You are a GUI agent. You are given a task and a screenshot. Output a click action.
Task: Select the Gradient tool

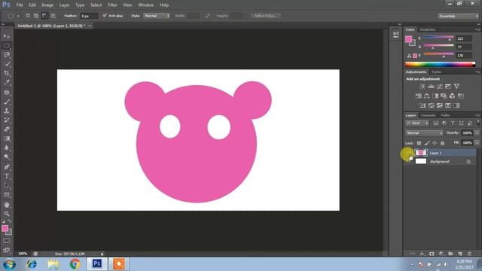[7, 139]
